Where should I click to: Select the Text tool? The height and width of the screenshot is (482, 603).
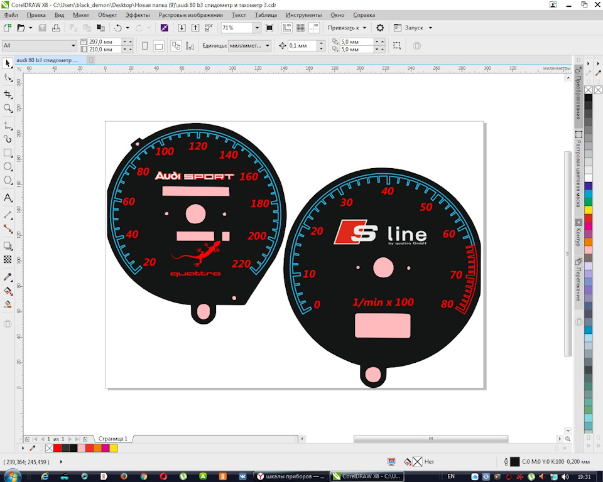8,198
